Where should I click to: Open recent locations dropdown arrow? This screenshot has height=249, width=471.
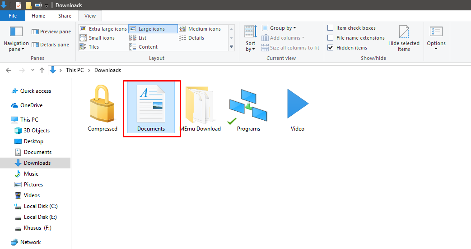coord(33,70)
